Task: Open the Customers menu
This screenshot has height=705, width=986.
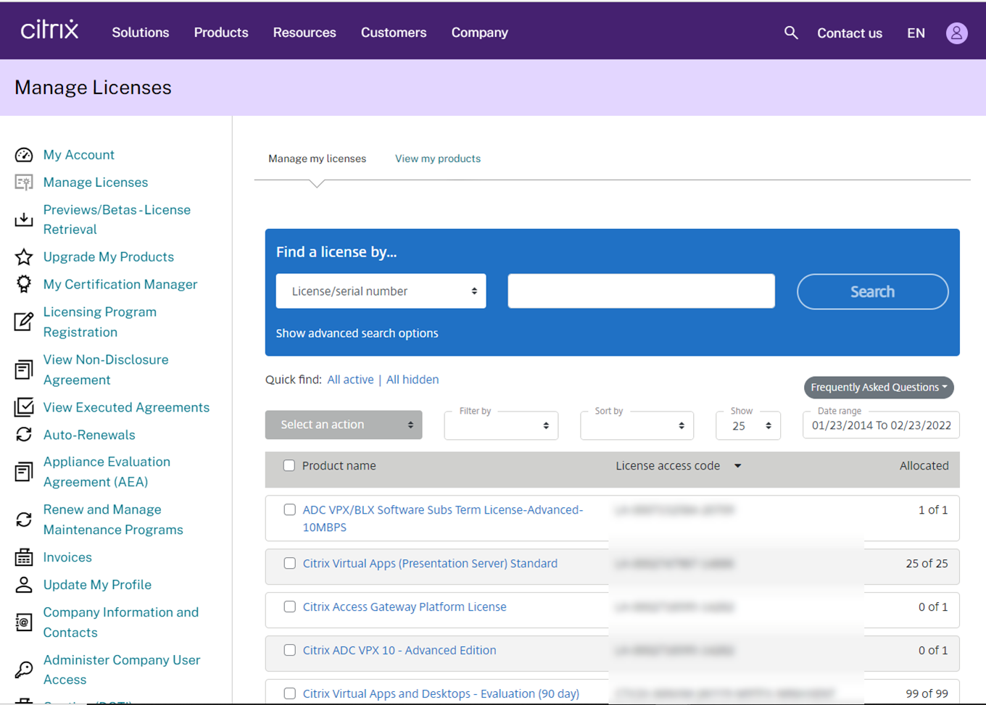Action: pyautogui.click(x=394, y=33)
